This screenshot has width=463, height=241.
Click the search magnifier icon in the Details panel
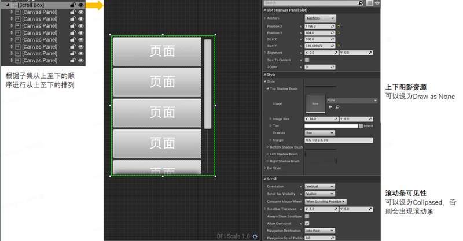point(360,3)
